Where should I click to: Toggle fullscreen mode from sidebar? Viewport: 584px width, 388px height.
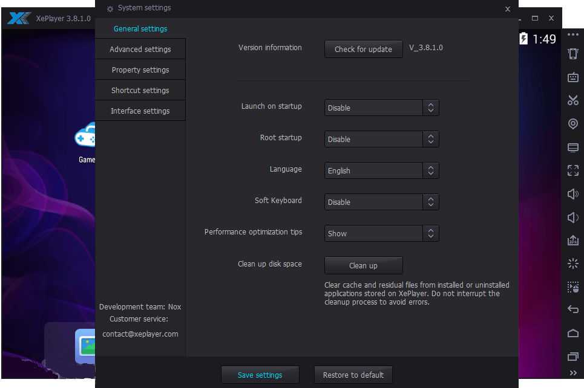573,170
